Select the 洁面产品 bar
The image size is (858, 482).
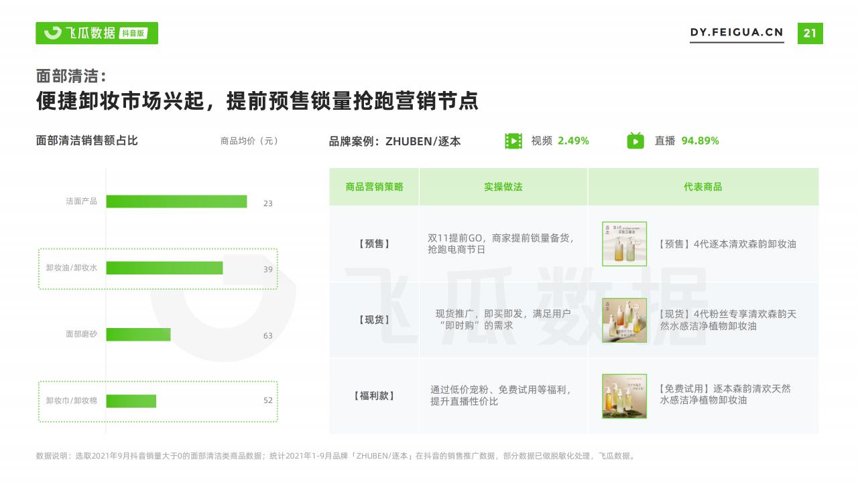tap(176, 202)
